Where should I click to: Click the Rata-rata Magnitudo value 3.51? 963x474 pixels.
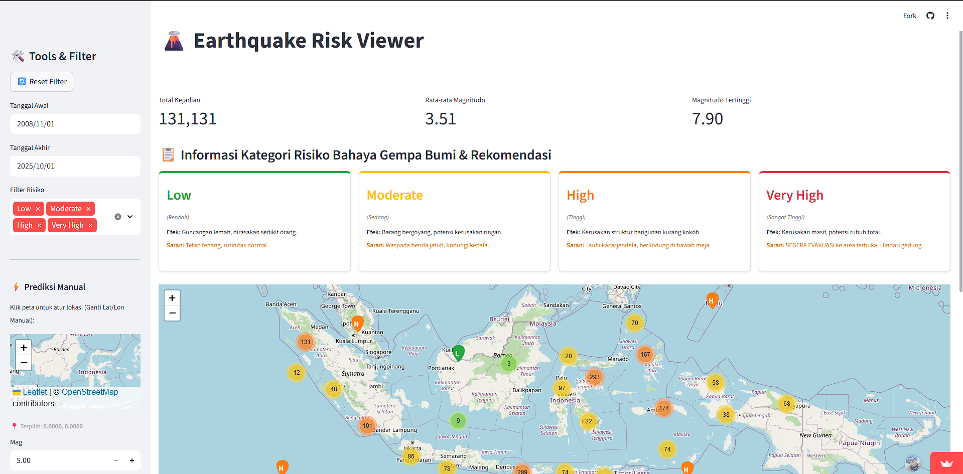click(x=441, y=119)
